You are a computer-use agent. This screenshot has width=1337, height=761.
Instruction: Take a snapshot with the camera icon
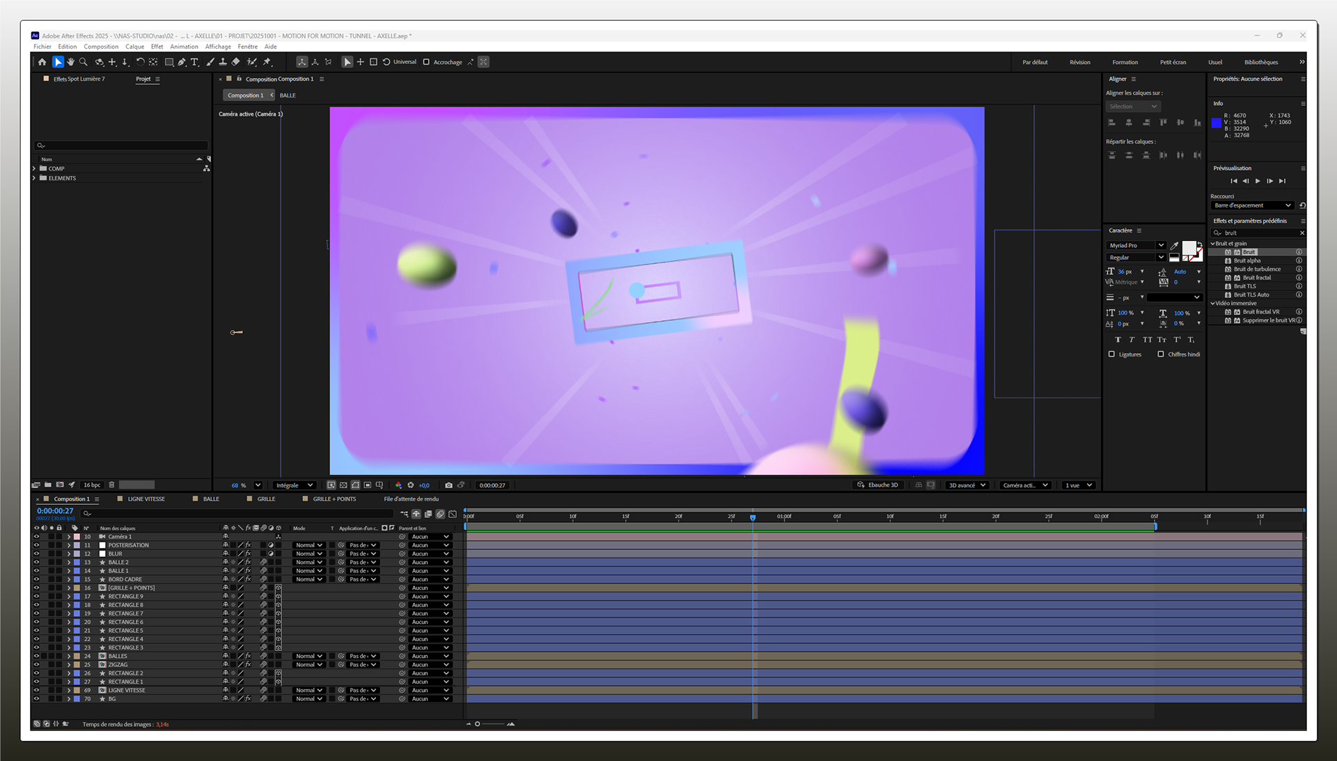(x=448, y=485)
